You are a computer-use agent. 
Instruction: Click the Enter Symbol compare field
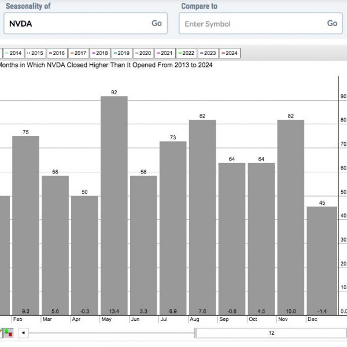(261, 23)
